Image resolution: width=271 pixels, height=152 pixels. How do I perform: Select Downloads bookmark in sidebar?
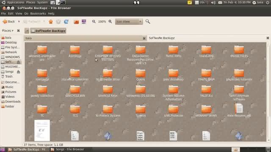[x=11, y=101]
